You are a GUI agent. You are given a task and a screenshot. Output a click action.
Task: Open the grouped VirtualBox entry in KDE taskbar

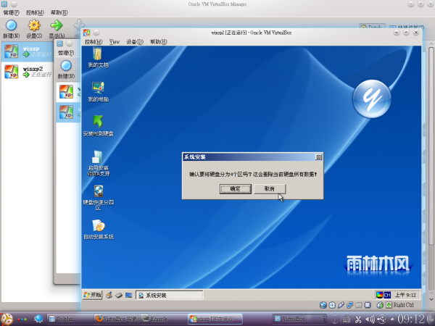299,319
